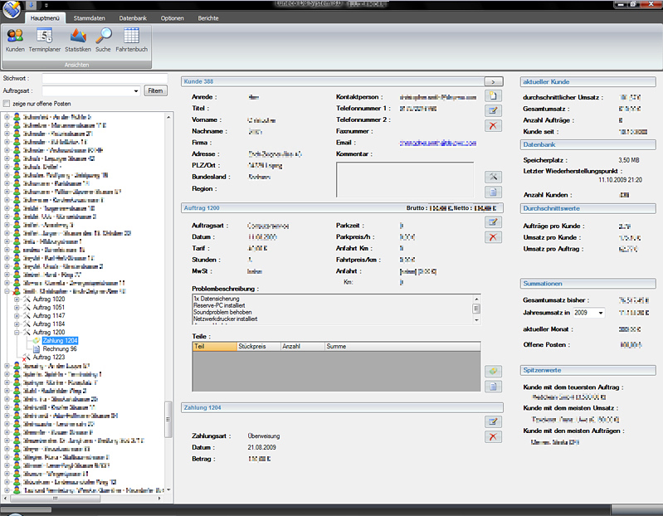Click scroll-up arrow of customer tree
663x516 pixels.
pos(168,117)
